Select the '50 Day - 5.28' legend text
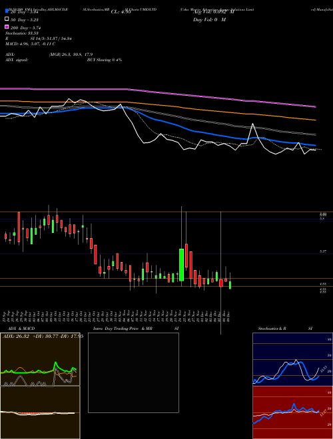This screenshot has height=439, width=333. coord(25,20)
